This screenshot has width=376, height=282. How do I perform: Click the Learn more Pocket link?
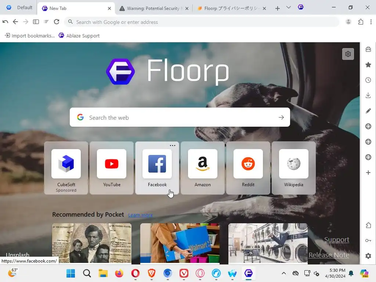click(x=140, y=215)
